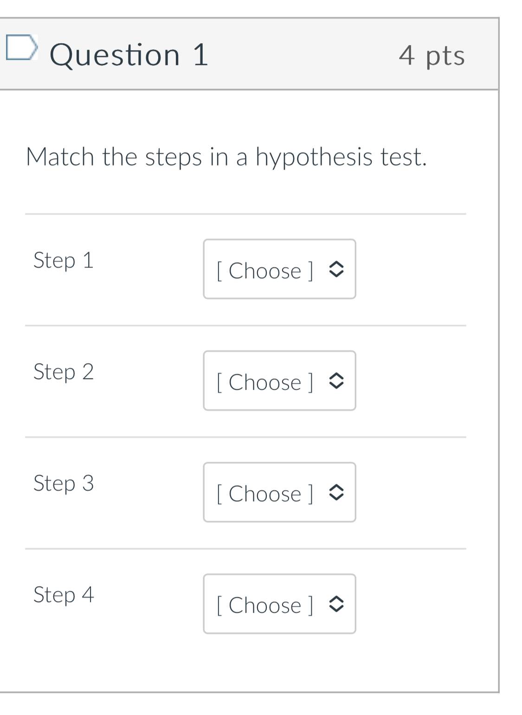The height and width of the screenshot is (715, 522).
Task: Expand the Step 2 answer dropdown
Action: (x=279, y=381)
